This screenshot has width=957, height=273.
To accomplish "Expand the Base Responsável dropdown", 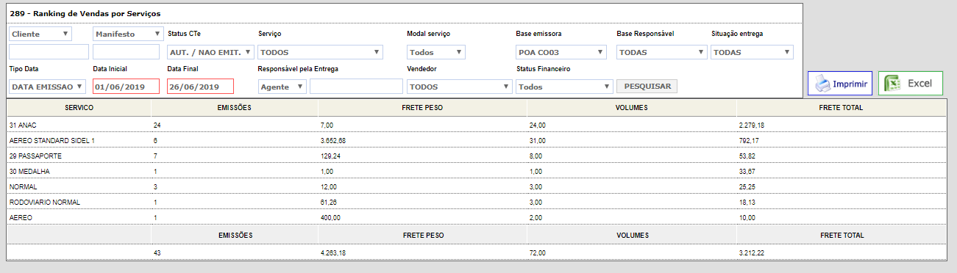I will click(x=661, y=52).
